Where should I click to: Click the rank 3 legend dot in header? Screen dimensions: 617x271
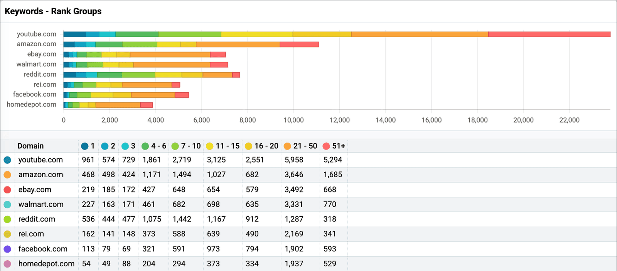click(125, 146)
